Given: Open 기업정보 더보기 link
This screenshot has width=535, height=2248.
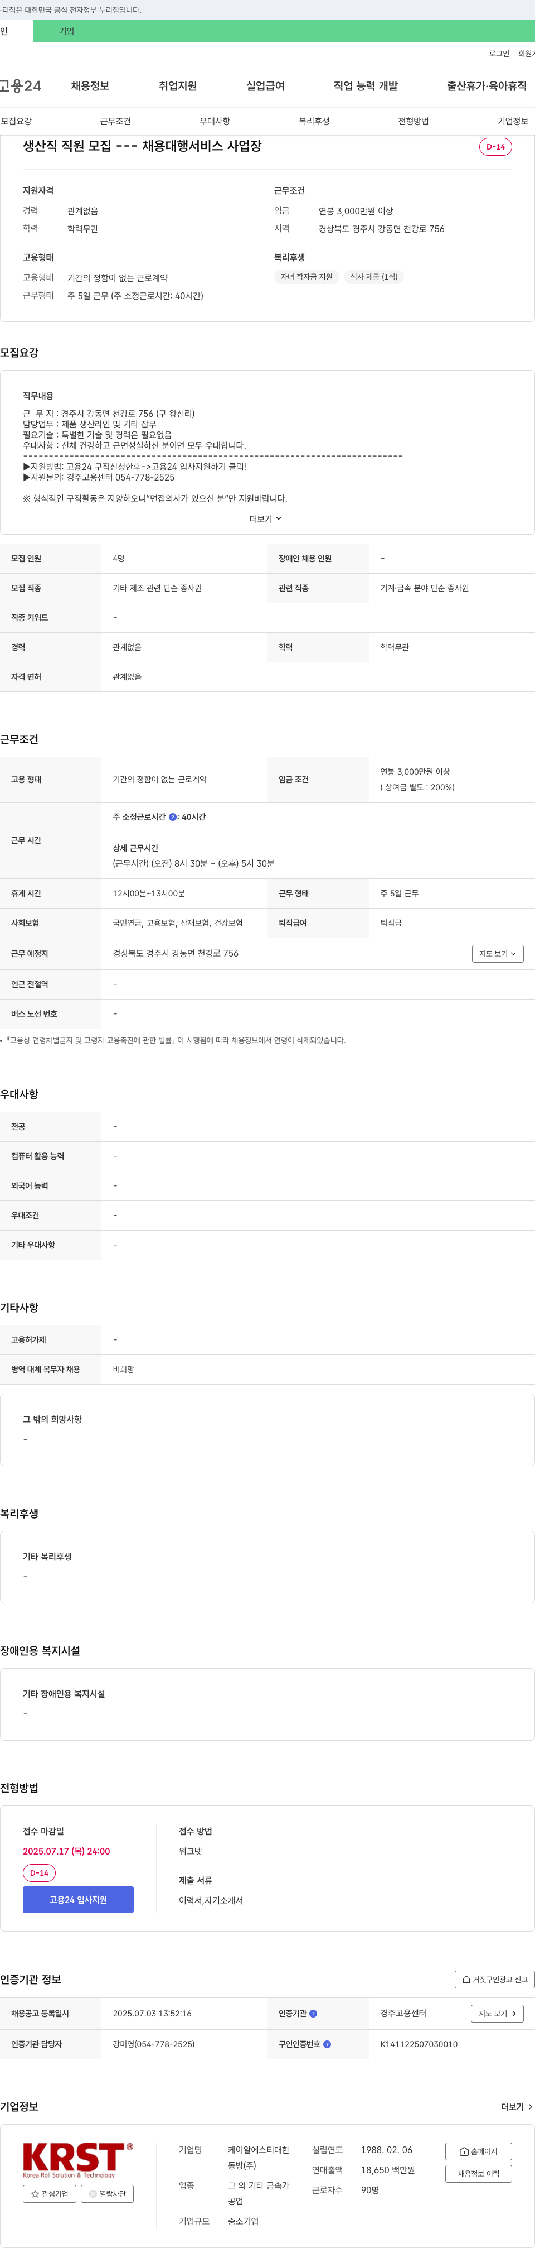Looking at the screenshot, I should (x=517, y=2107).
